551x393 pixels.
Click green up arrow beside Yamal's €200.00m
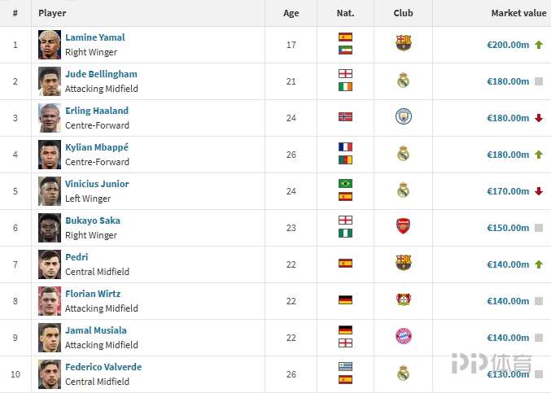coord(539,45)
